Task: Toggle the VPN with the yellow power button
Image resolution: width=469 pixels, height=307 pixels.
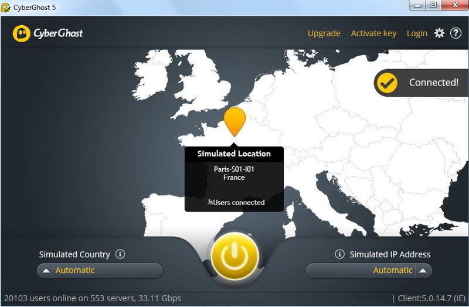Action: click(x=235, y=256)
